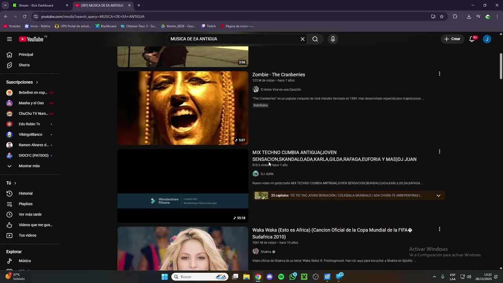The width and height of the screenshot is (503, 283).
Task: Open Ramon Alvarez d... channel
Action: [30, 145]
